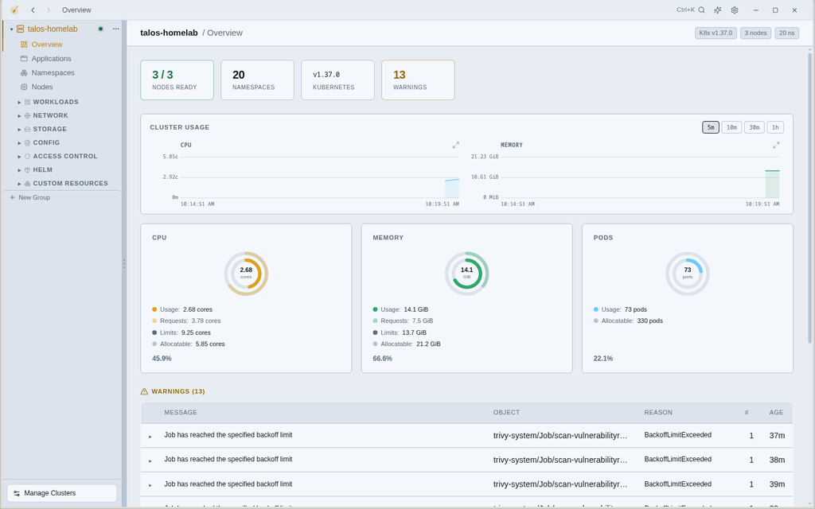Open the 13 Warnings card

pos(418,80)
